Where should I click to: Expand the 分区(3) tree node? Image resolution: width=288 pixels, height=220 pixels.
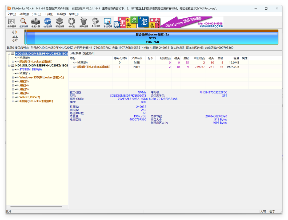[x=13, y=81]
